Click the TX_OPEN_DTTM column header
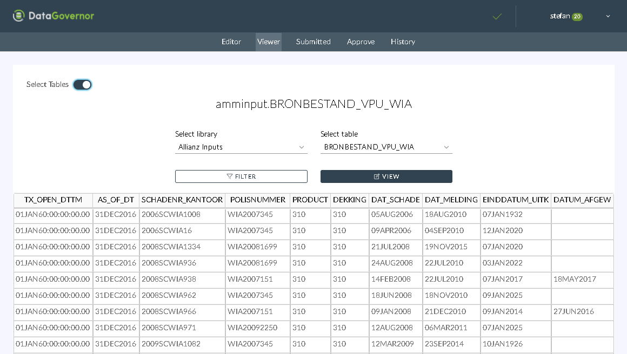The width and height of the screenshot is (627, 354). click(x=53, y=200)
